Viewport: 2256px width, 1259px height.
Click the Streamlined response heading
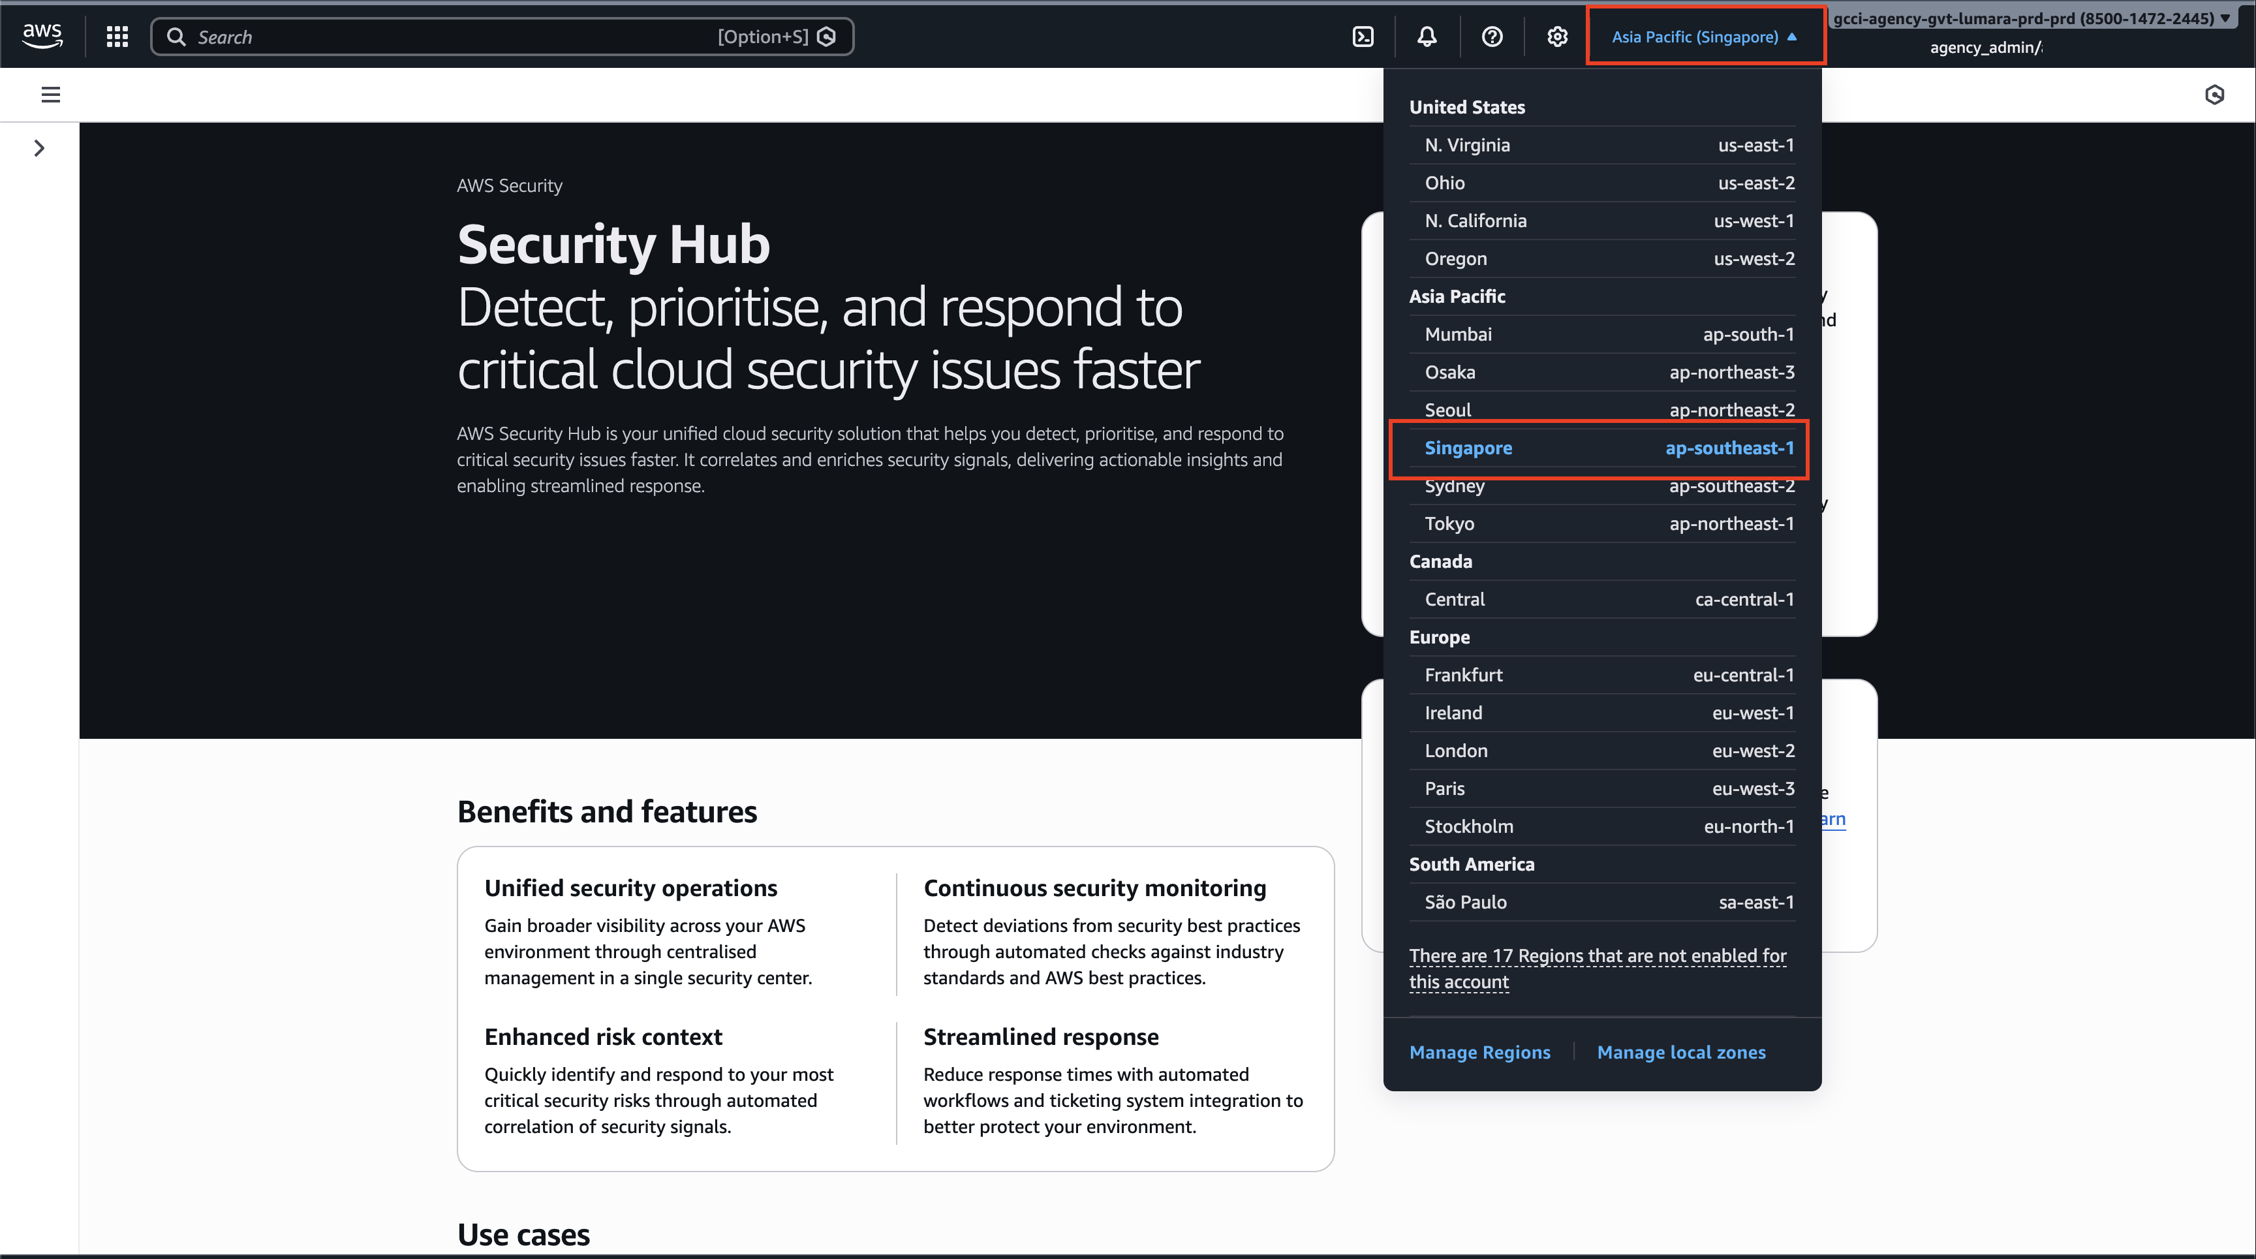tap(1040, 1036)
